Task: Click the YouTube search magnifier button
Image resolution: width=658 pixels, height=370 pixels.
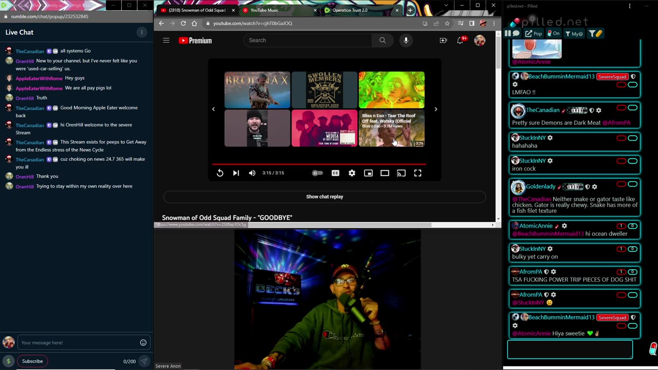Action: point(382,40)
